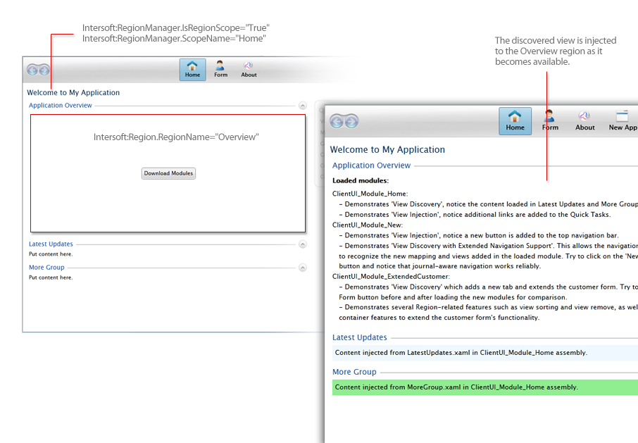Click line about new button in top navigation bar
Screen dimensions: 638x443
479,235
